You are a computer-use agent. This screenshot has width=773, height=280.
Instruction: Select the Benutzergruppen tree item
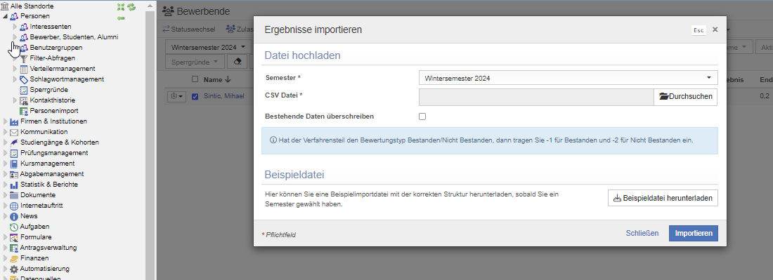[x=56, y=48]
